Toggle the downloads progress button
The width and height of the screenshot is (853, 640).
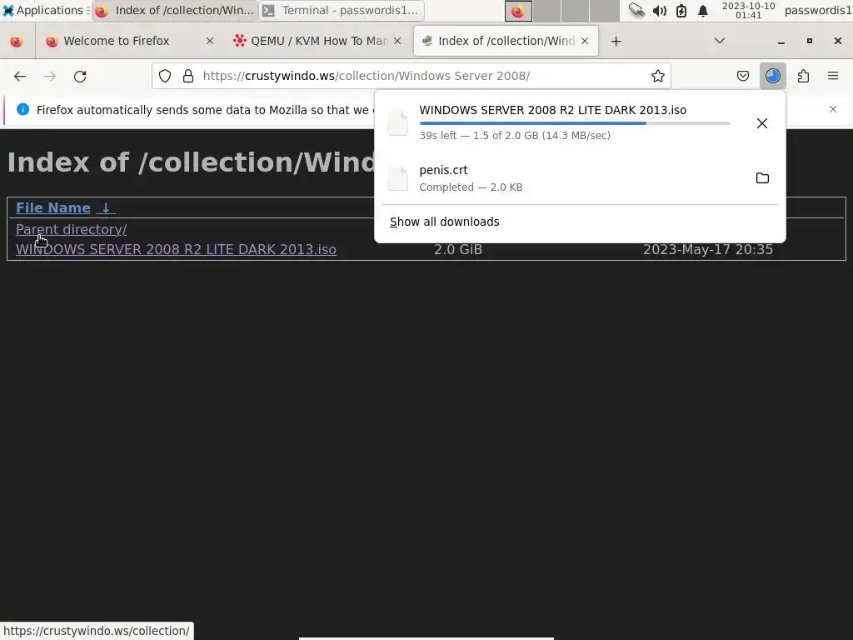point(772,76)
